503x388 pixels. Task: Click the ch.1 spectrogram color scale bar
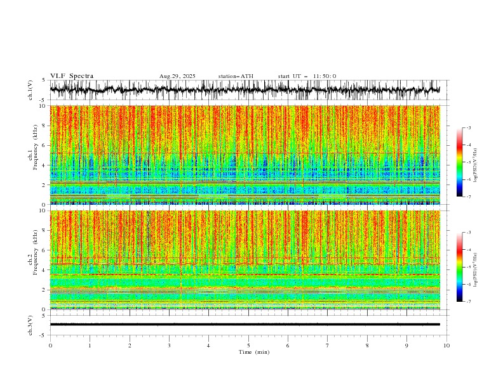click(x=459, y=162)
